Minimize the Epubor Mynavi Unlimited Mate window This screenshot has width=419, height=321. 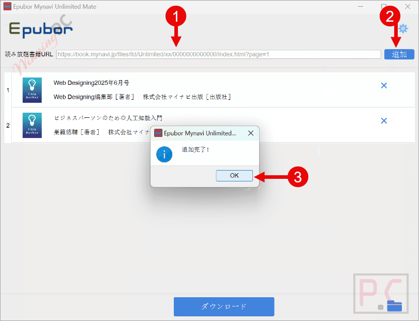(x=361, y=6)
